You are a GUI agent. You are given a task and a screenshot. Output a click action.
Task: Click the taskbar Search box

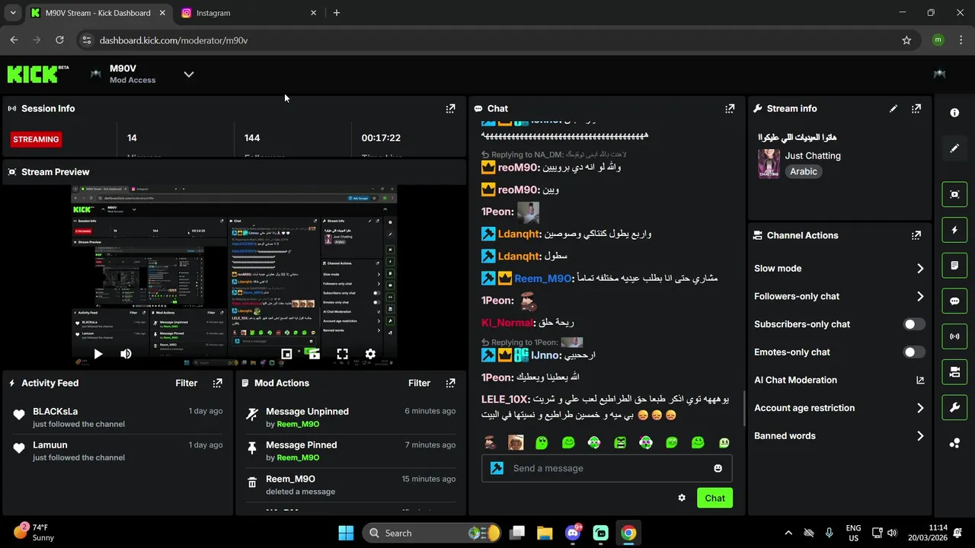click(x=432, y=533)
